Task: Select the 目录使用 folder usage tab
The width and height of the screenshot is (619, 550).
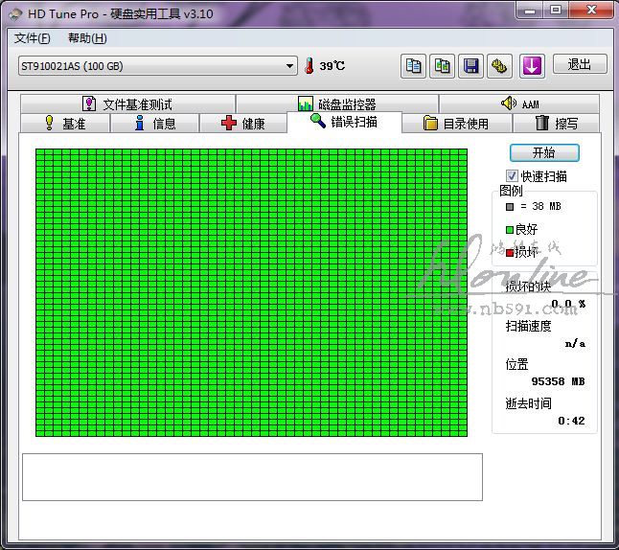Action: coord(456,124)
